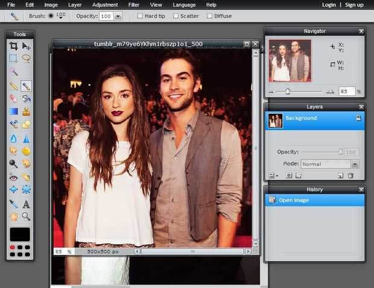Open the File menu
This screenshot has width=374, height=288.
[x=11, y=5]
